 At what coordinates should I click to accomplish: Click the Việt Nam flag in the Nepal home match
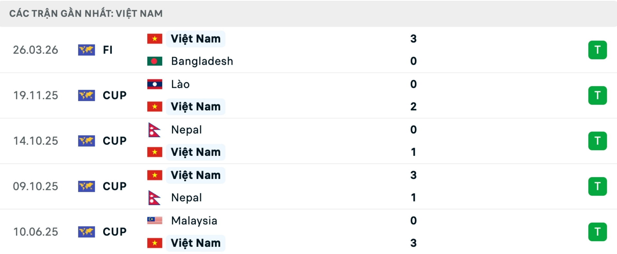(155, 152)
